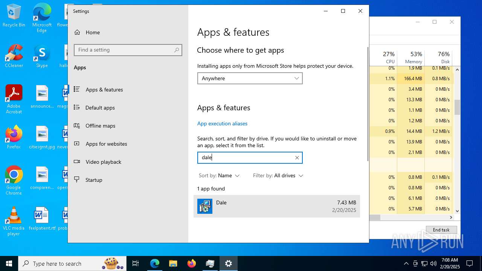
Task: Open the Windows Start menu
Action: 9,263
